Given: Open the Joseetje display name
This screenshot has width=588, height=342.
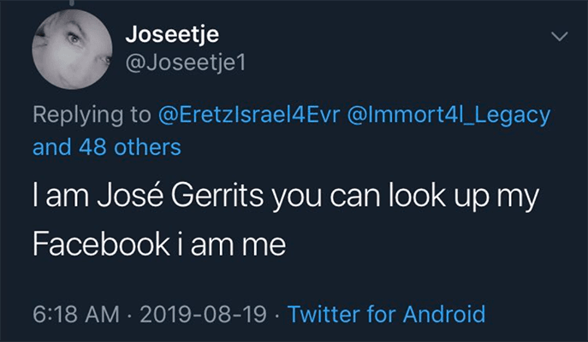Looking at the screenshot, I should pos(172,35).
